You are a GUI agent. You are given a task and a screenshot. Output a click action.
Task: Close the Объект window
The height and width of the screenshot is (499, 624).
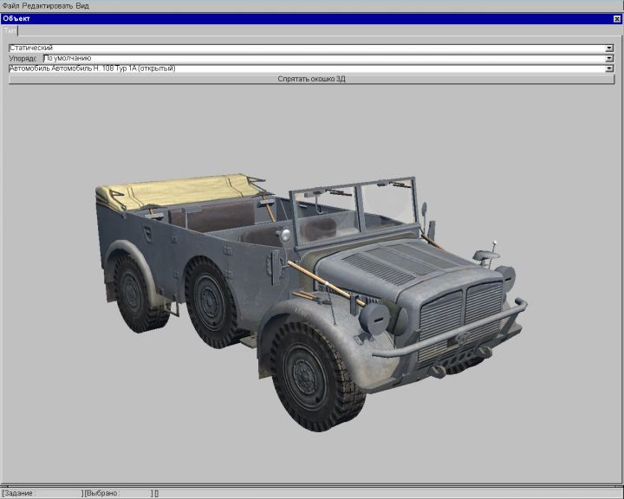pyautogui.click(x=617, y=18)
